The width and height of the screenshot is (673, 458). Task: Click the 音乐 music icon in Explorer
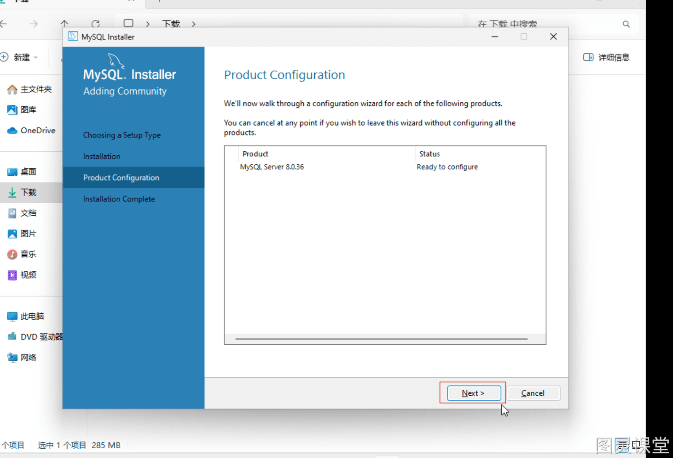(12, 254)
